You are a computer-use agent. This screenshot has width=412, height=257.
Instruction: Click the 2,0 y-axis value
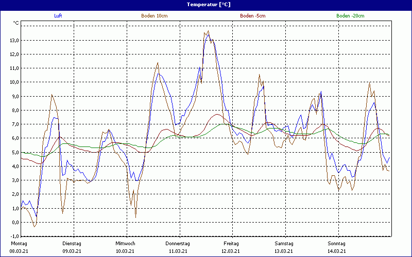pyautogui.click(x=15, y=194)
